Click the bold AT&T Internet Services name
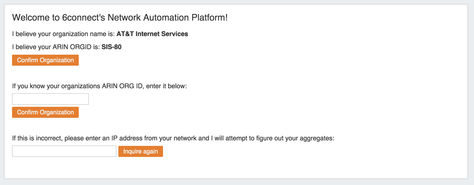The height and width of the screenshot is (185, 474). (152, 34)
